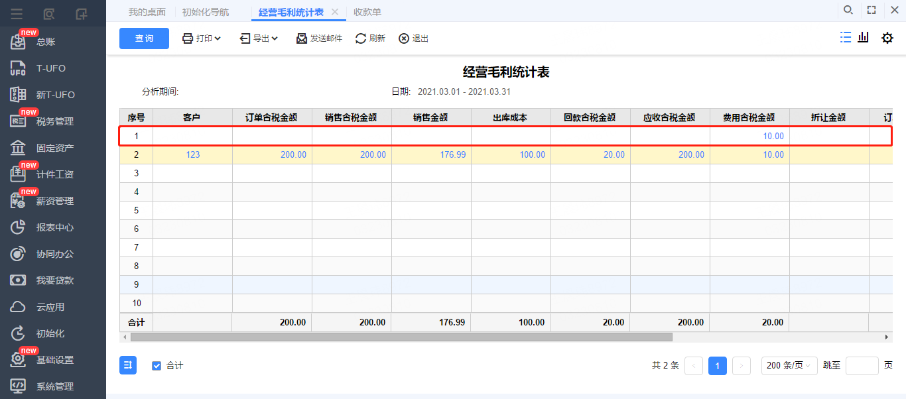Open 计件工资 module
The width and height of the screenshot is (906, 399).
point(54,174)
